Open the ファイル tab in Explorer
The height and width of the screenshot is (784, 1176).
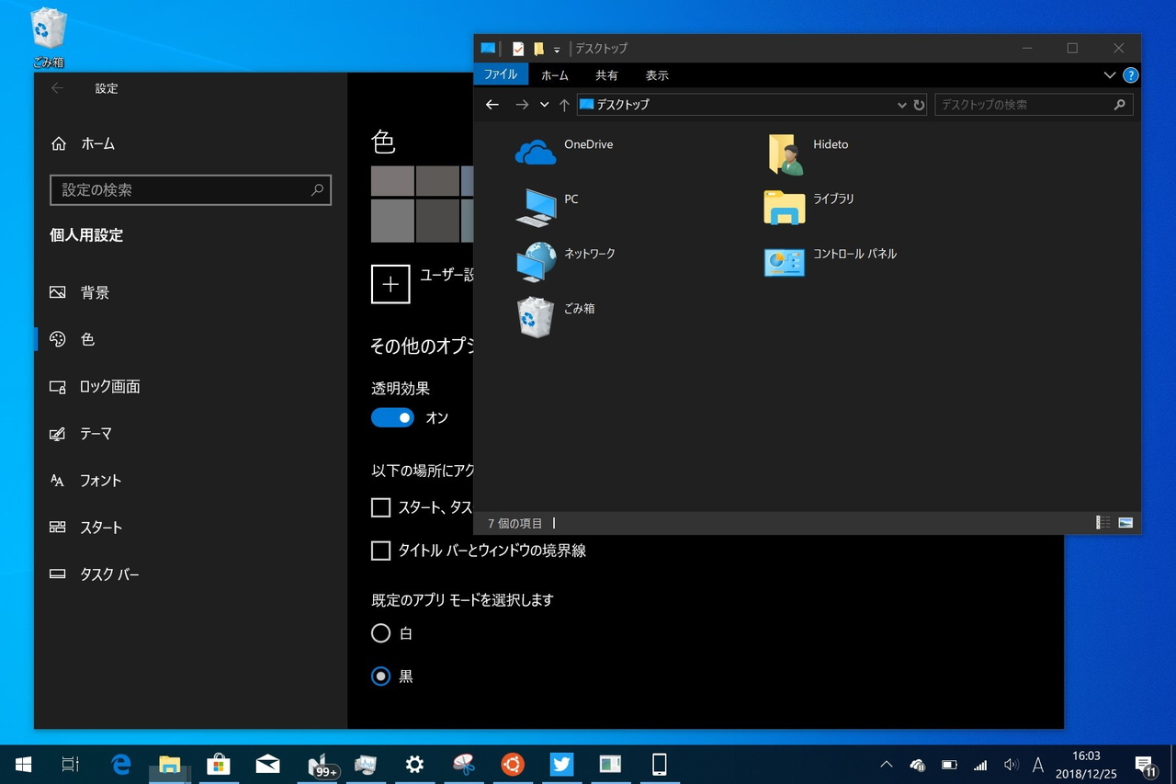[502, 74]
